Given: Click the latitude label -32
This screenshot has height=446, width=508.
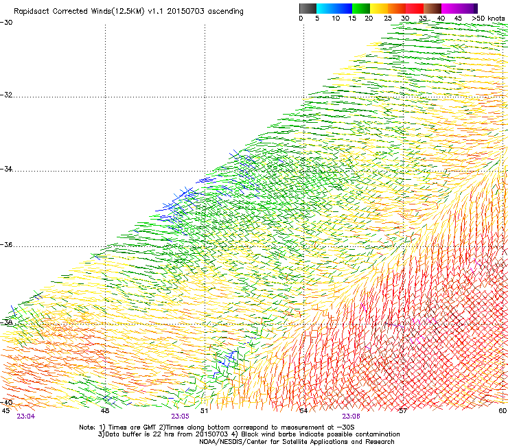Looking at the screenshot, I should point(6,95).
